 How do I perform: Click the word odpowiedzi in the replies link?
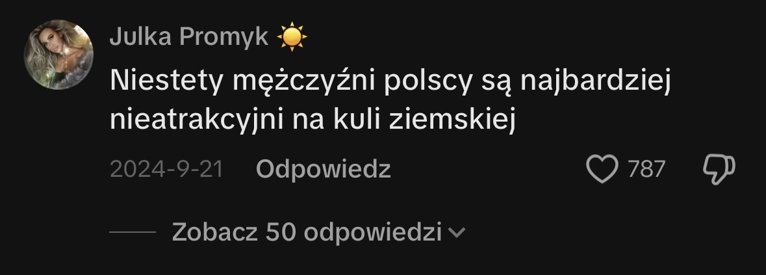click(x=373, y=232)
